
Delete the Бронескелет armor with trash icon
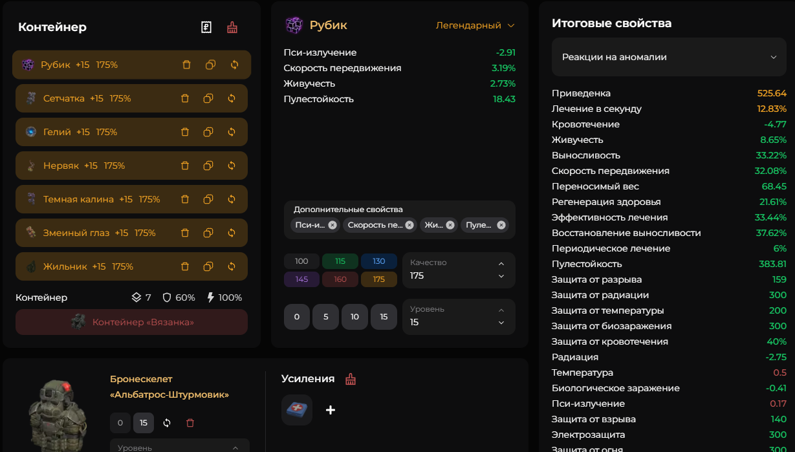190,423
